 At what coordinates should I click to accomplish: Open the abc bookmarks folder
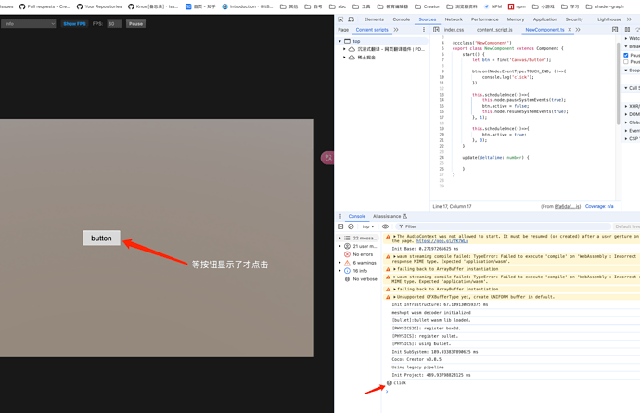coord(338,6)
